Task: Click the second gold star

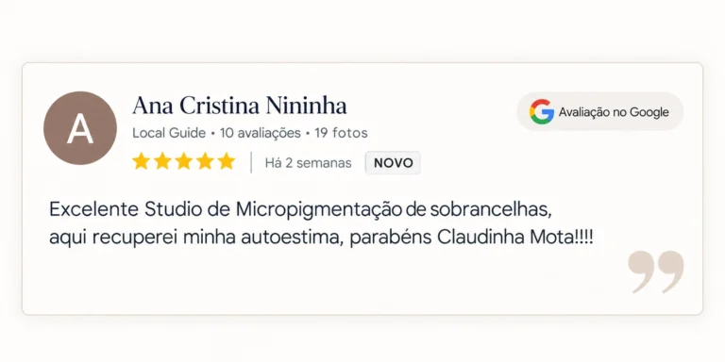Action: point(162,161)
